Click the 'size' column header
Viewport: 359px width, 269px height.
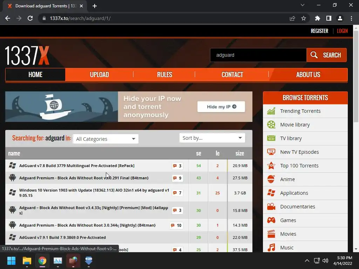(240, 153)
